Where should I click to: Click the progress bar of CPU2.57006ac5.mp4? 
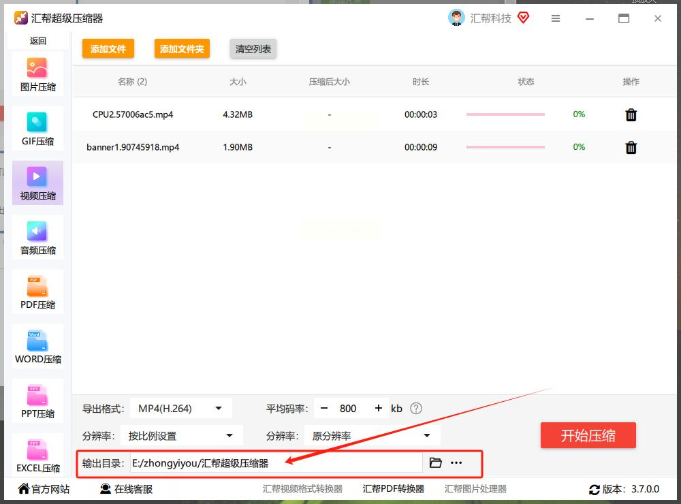(x=505, y=114)
